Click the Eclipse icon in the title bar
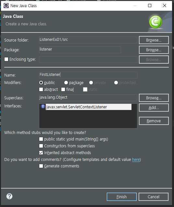This screenshot has width=174, height=207. point(6,6)
